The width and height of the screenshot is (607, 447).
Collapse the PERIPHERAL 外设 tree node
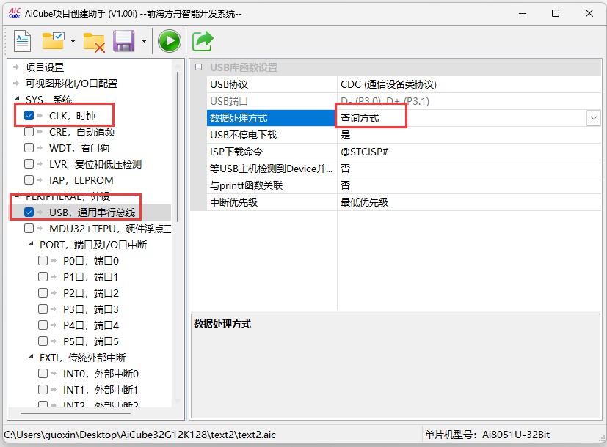pyautogui.click(x=17, y=196)
